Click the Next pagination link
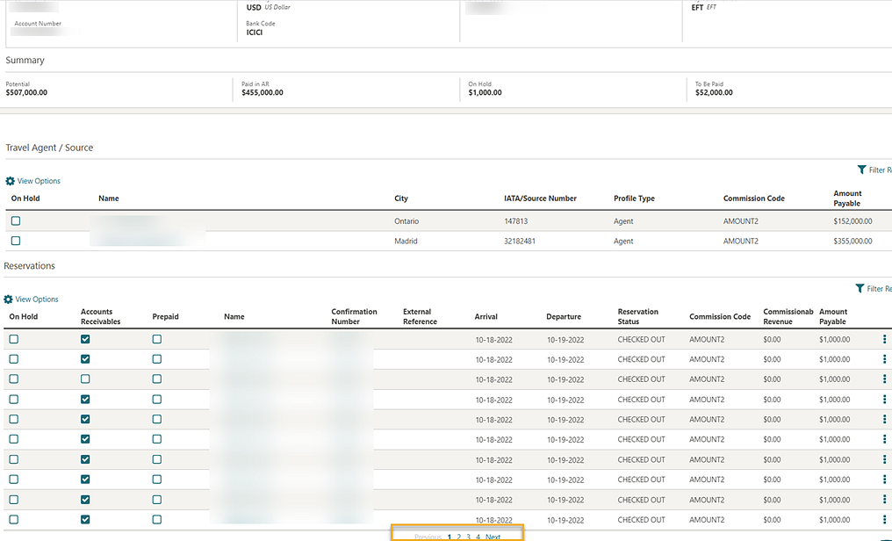This screenshot has width=892, height=541. pos(493,537)
